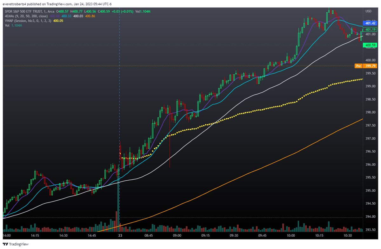
Task: Click the 14:15 time axis label
Action: click(35, 236)
